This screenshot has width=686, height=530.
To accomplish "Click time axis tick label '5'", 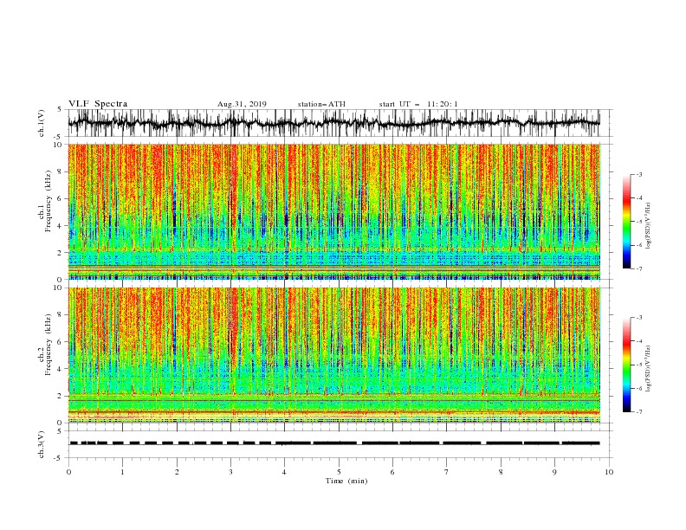I will pos(339,472).
